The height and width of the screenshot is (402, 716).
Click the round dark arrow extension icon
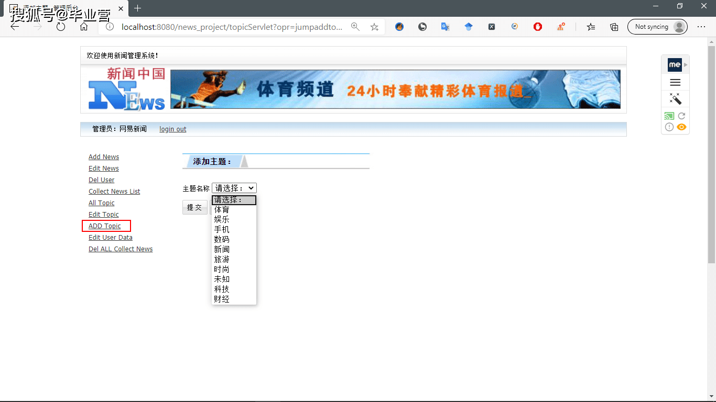click(422, 27)
